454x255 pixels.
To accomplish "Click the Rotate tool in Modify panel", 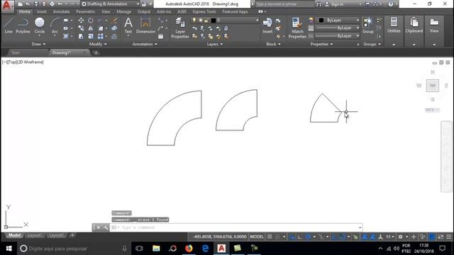I will pyautogui.click(x=91, y=21).
